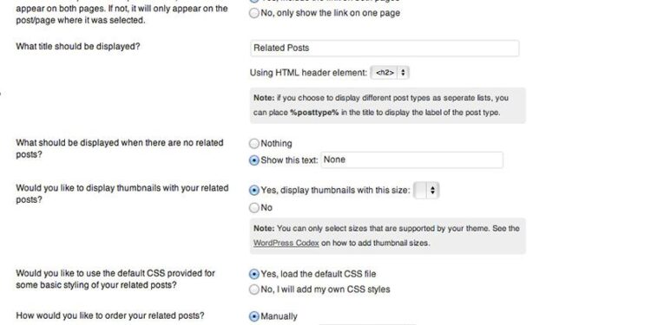Select the Nothing radio option
The height and width of the screenshot is (325, 651).
pos(254,144)
